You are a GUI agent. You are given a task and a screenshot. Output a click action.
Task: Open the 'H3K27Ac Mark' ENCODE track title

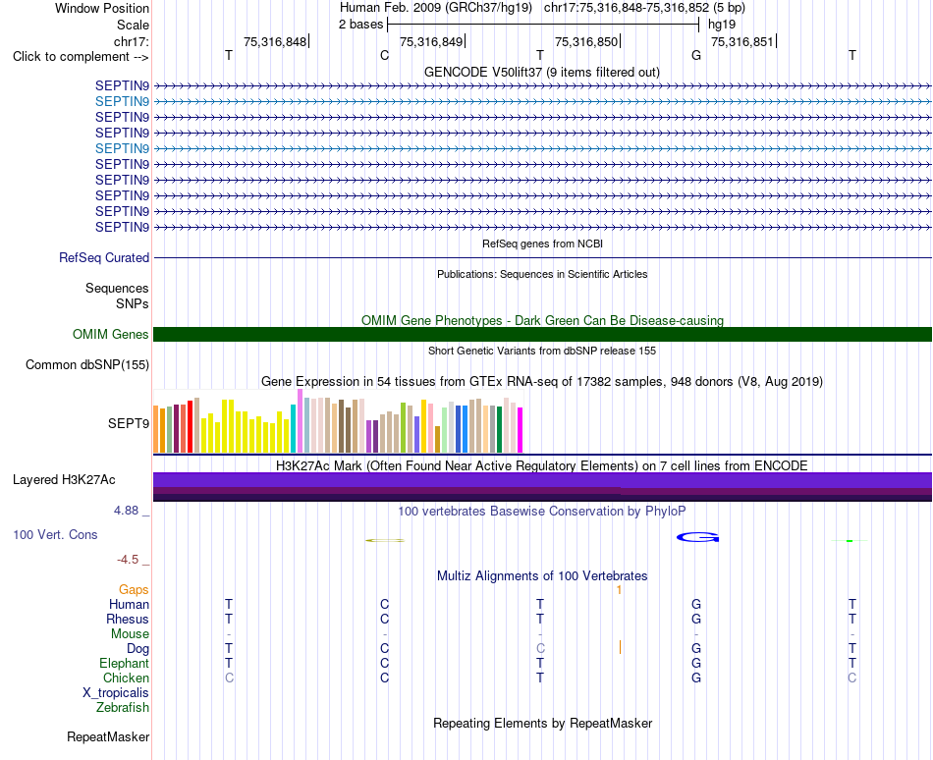coord(541,465)
